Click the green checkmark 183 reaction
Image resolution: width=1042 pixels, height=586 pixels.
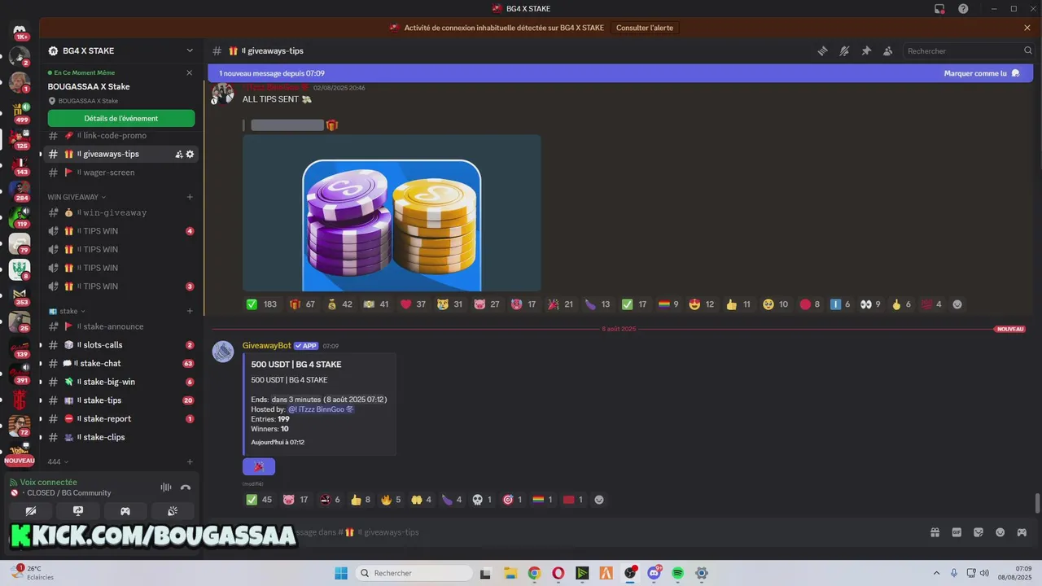[261, 304]
